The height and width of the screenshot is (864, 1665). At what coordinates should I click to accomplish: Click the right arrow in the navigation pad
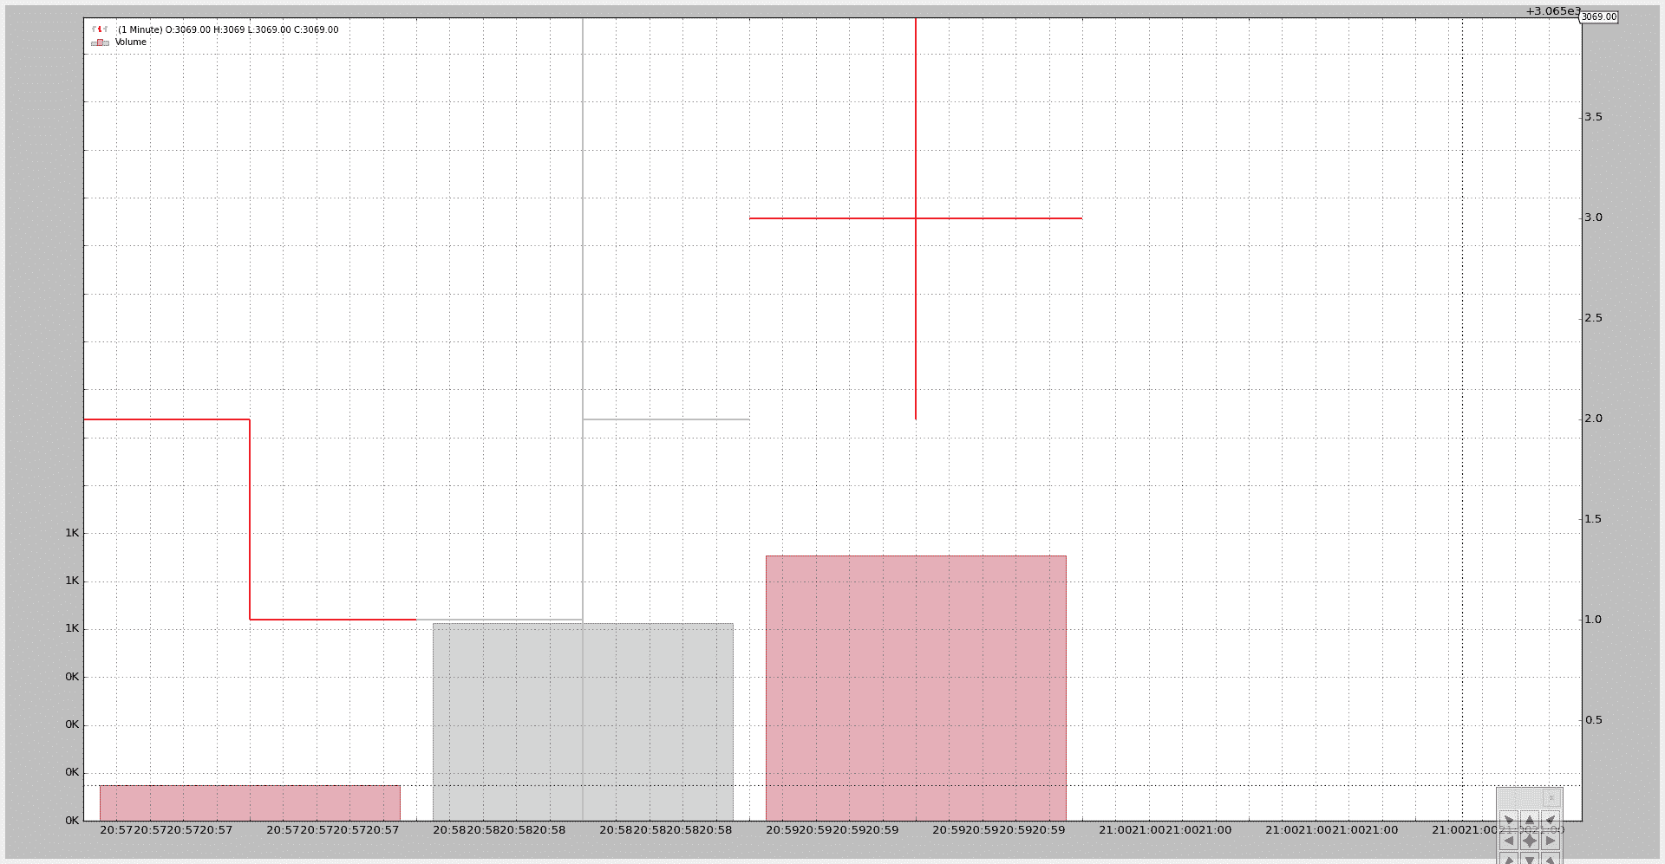click(1551, 841)
